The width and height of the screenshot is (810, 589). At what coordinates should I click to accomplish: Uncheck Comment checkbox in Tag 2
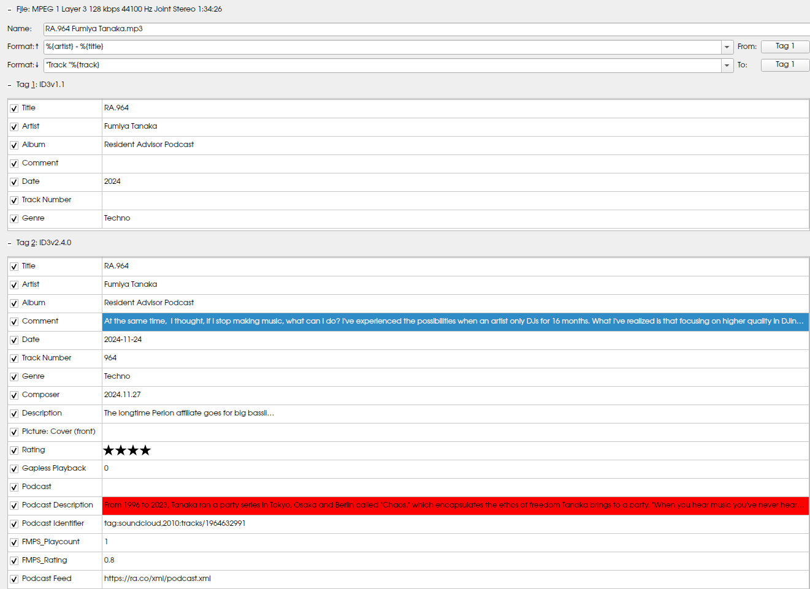pyautogui.click(x=14, y=322)
